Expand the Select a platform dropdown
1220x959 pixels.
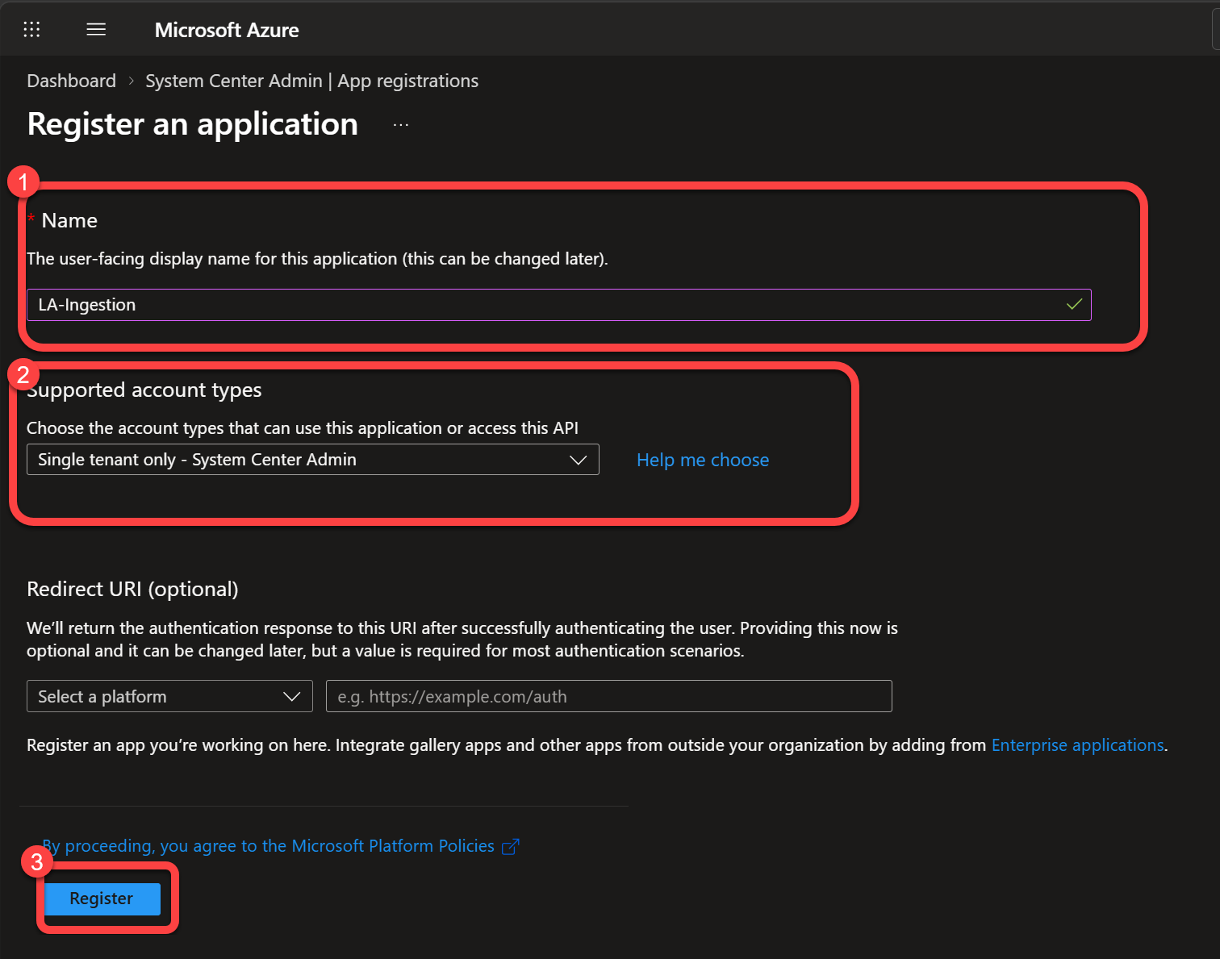pyautogui.click(x=169, y=696)
